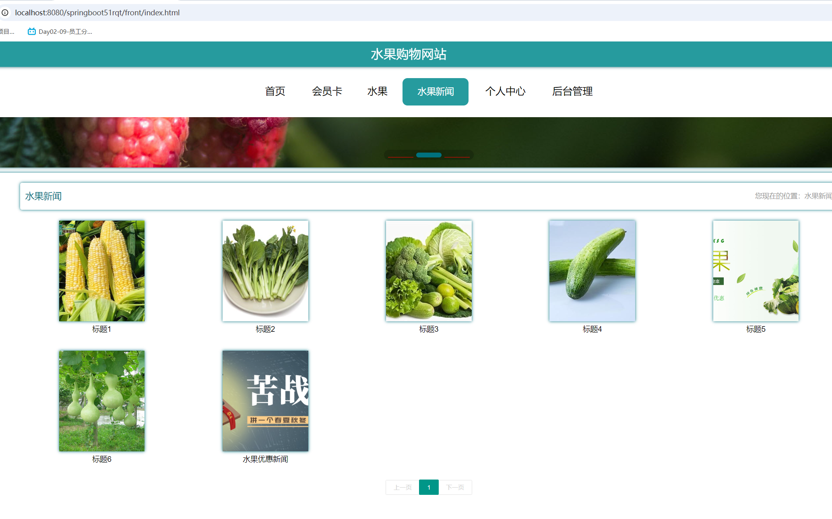Screen dimensions: 832x519
Task: Click the page info icon in address bar
Action: (x=5, y=13)
